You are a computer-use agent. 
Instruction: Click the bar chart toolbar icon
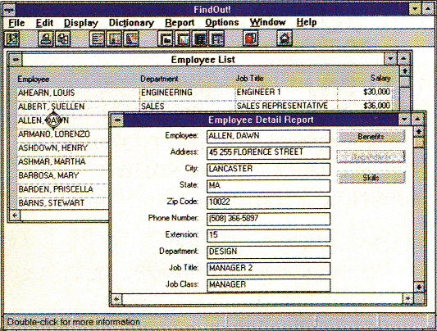(183, 39)
